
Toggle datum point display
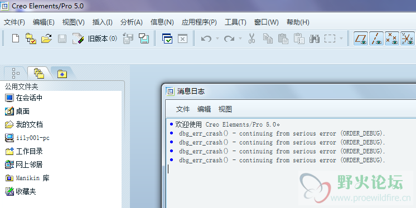pos(392,38)
